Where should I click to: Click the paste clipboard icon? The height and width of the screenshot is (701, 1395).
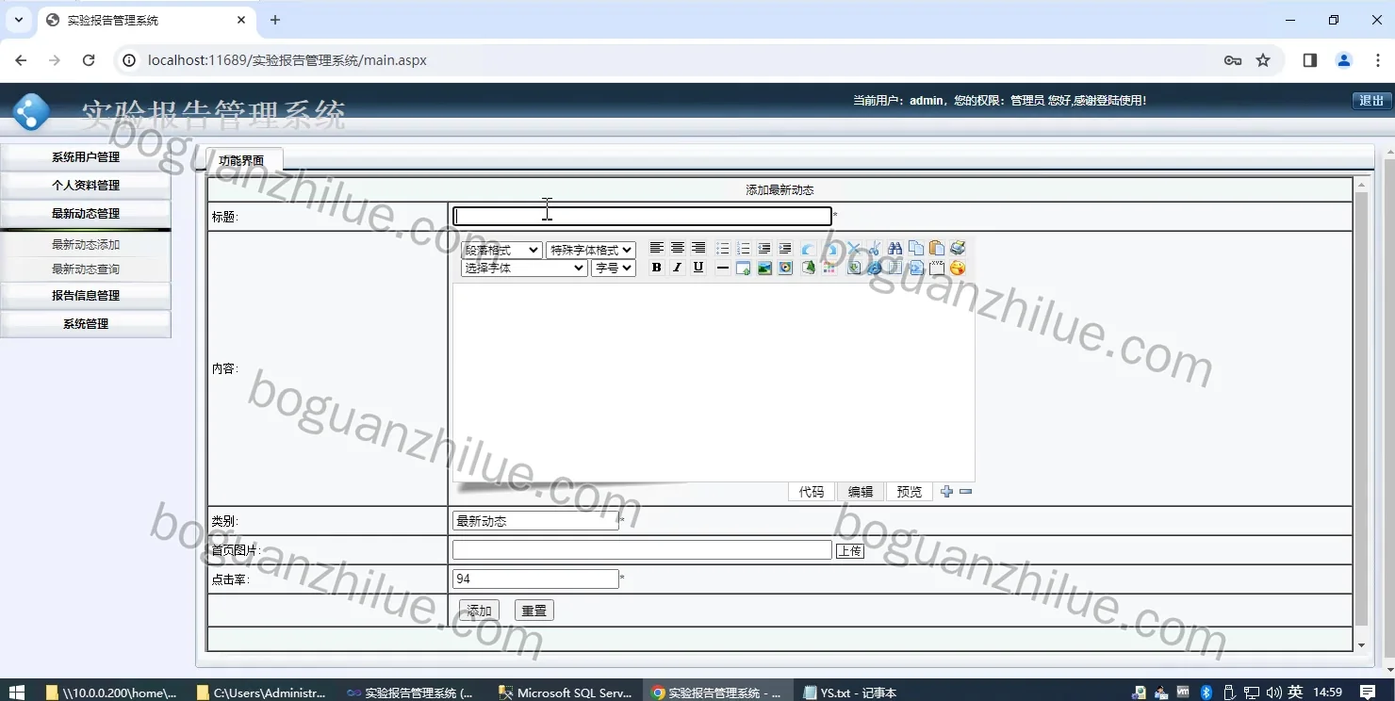tap(937, 248)
